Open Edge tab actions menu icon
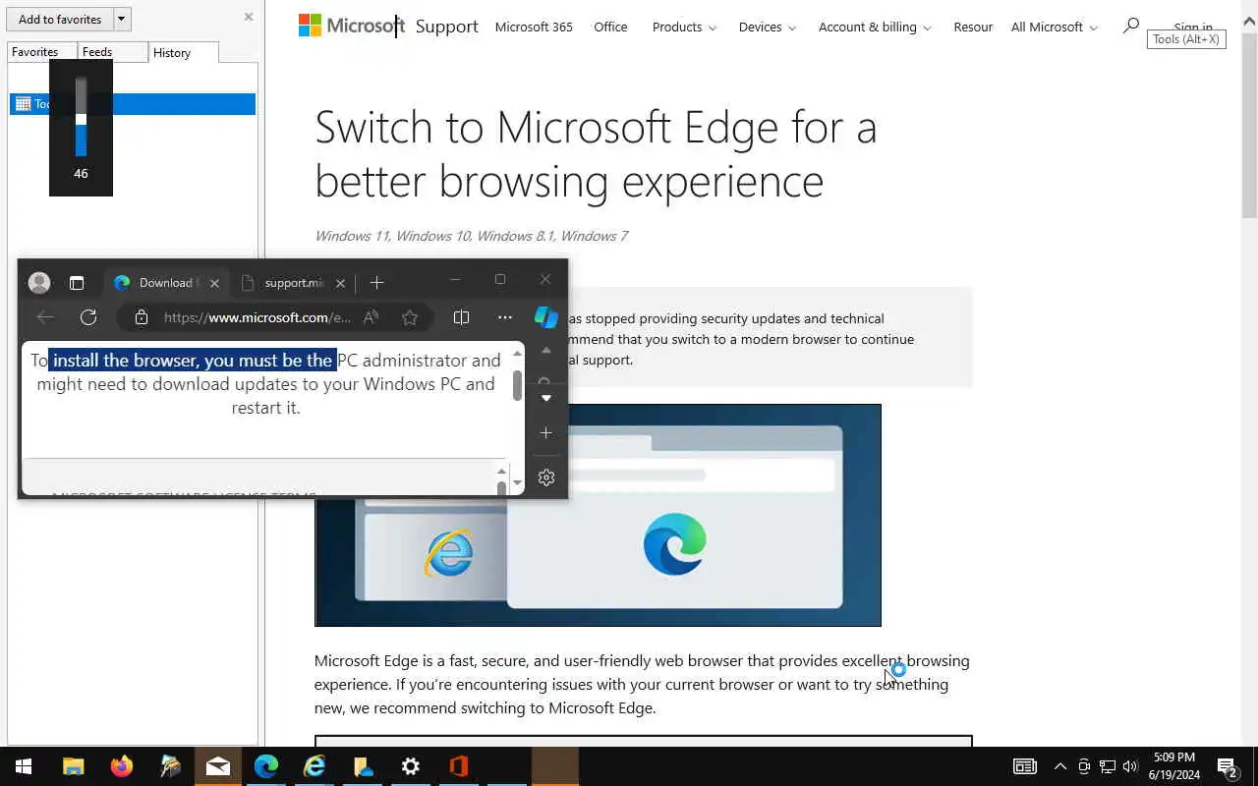This screenshot has height=786, width=1258. point(77,283)
